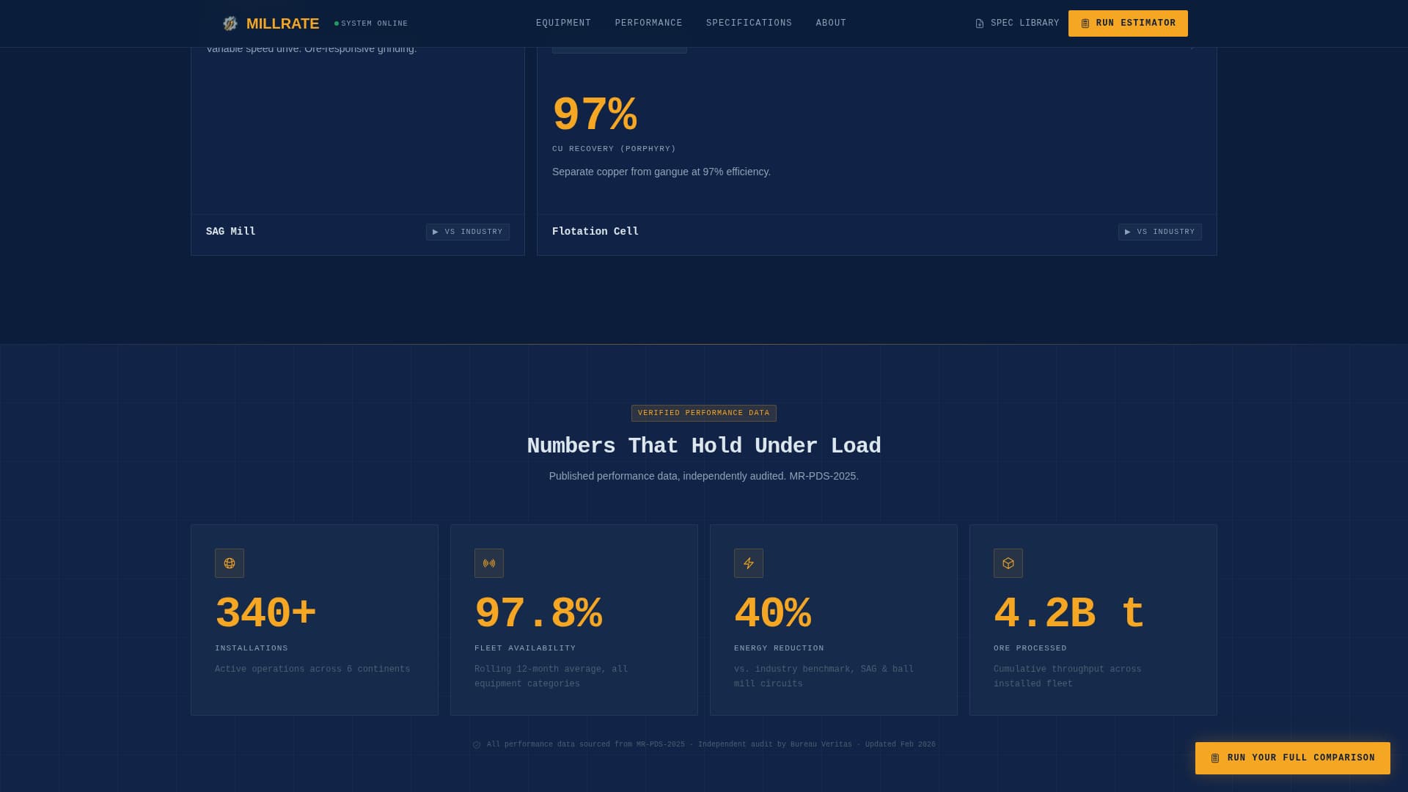Click 'Published performance data, independently audited' subtitle

tap(704, 476)
